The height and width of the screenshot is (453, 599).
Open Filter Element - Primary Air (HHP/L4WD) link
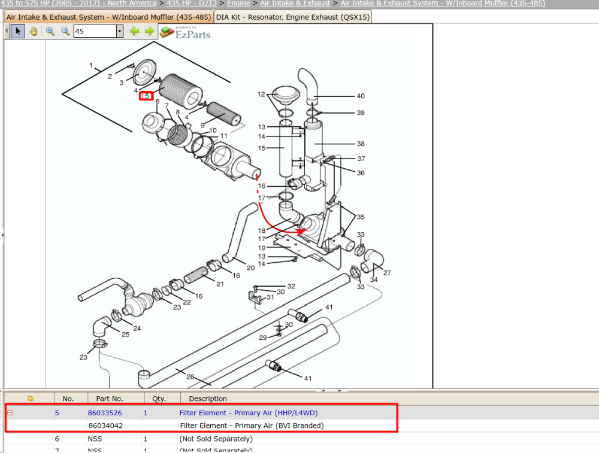(249, 413)
